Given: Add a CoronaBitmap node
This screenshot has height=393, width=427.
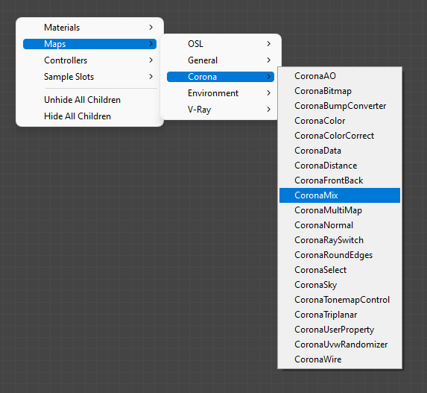Looking at the screenshot, I should coord(340,91).
